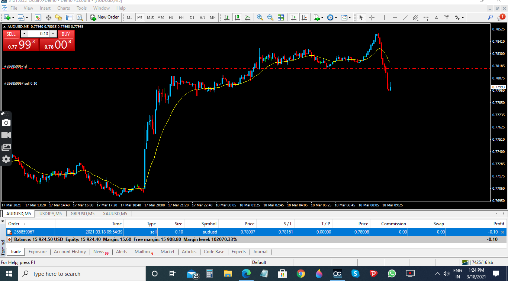Click the chart Templates icon

(x=344, y=17)
